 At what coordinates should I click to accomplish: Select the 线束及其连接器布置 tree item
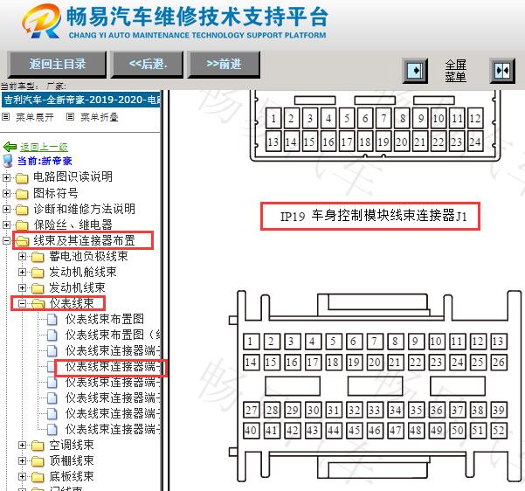[84, 240]
